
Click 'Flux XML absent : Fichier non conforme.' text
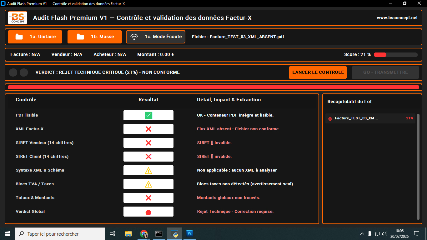(x=238, y=129)
